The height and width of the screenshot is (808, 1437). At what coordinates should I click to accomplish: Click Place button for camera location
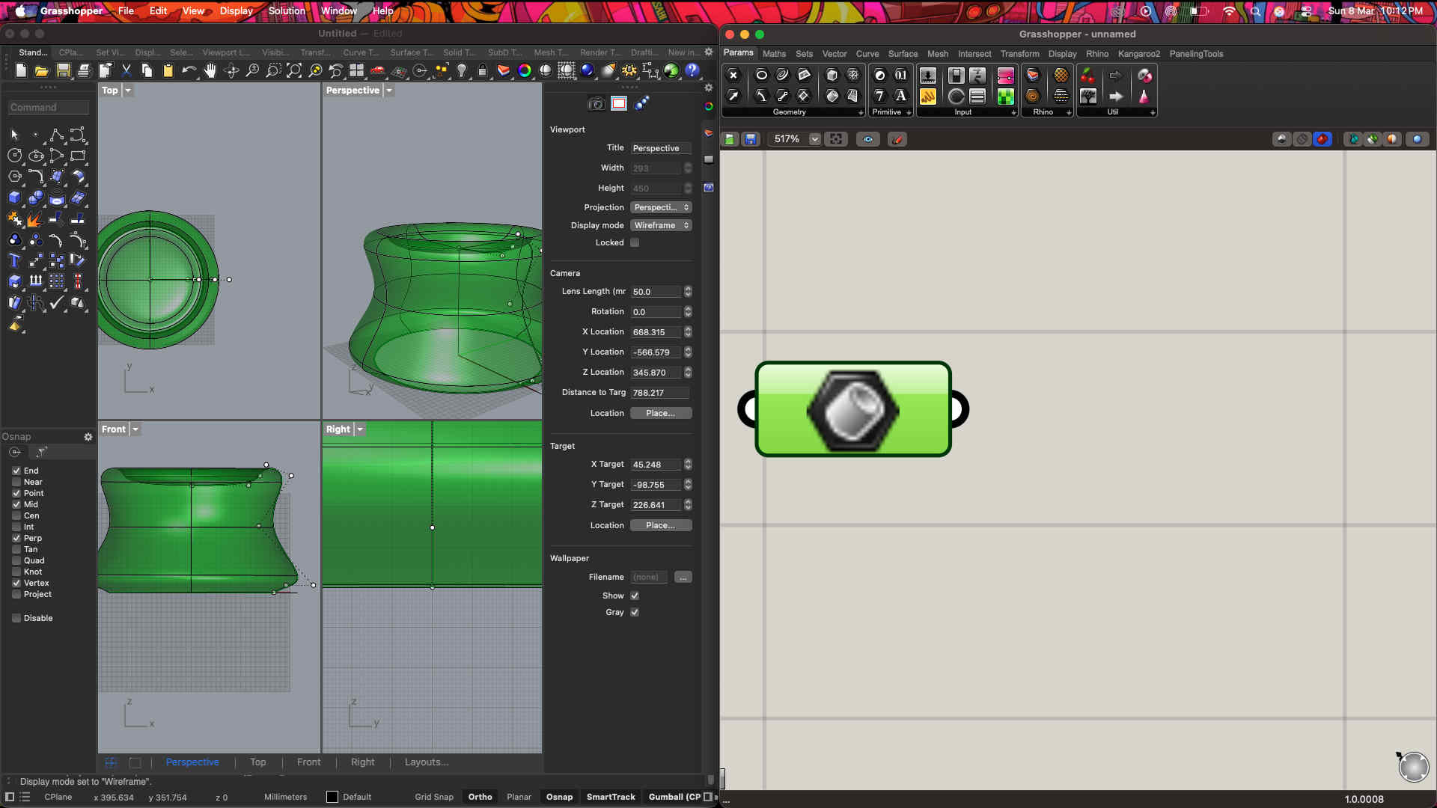point(661,413)
